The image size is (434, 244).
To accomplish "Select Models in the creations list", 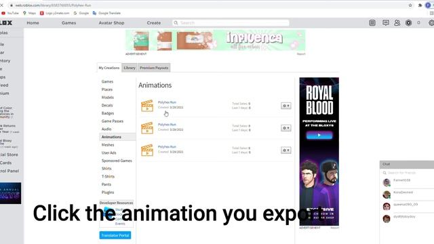I will click(108, 98).
